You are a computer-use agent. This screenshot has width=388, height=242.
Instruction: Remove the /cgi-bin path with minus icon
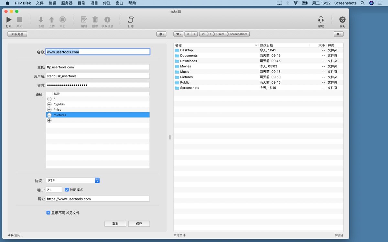49,104
